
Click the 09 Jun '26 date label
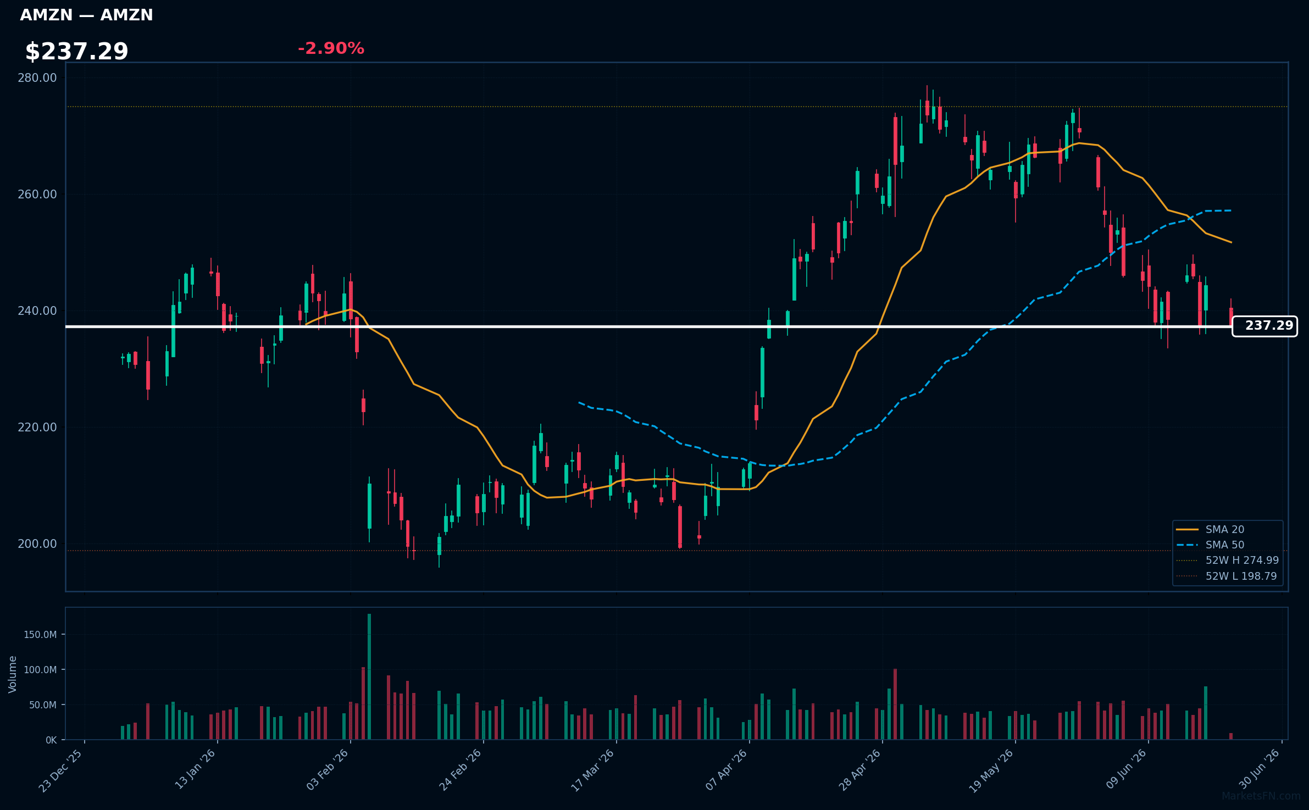(x=1126, y=769)
